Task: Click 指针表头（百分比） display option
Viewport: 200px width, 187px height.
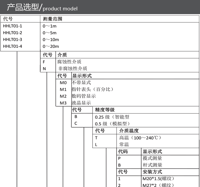Action: pyautogui.click(x=92, y=89)
